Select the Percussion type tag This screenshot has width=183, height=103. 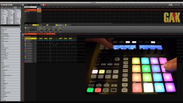17,22
